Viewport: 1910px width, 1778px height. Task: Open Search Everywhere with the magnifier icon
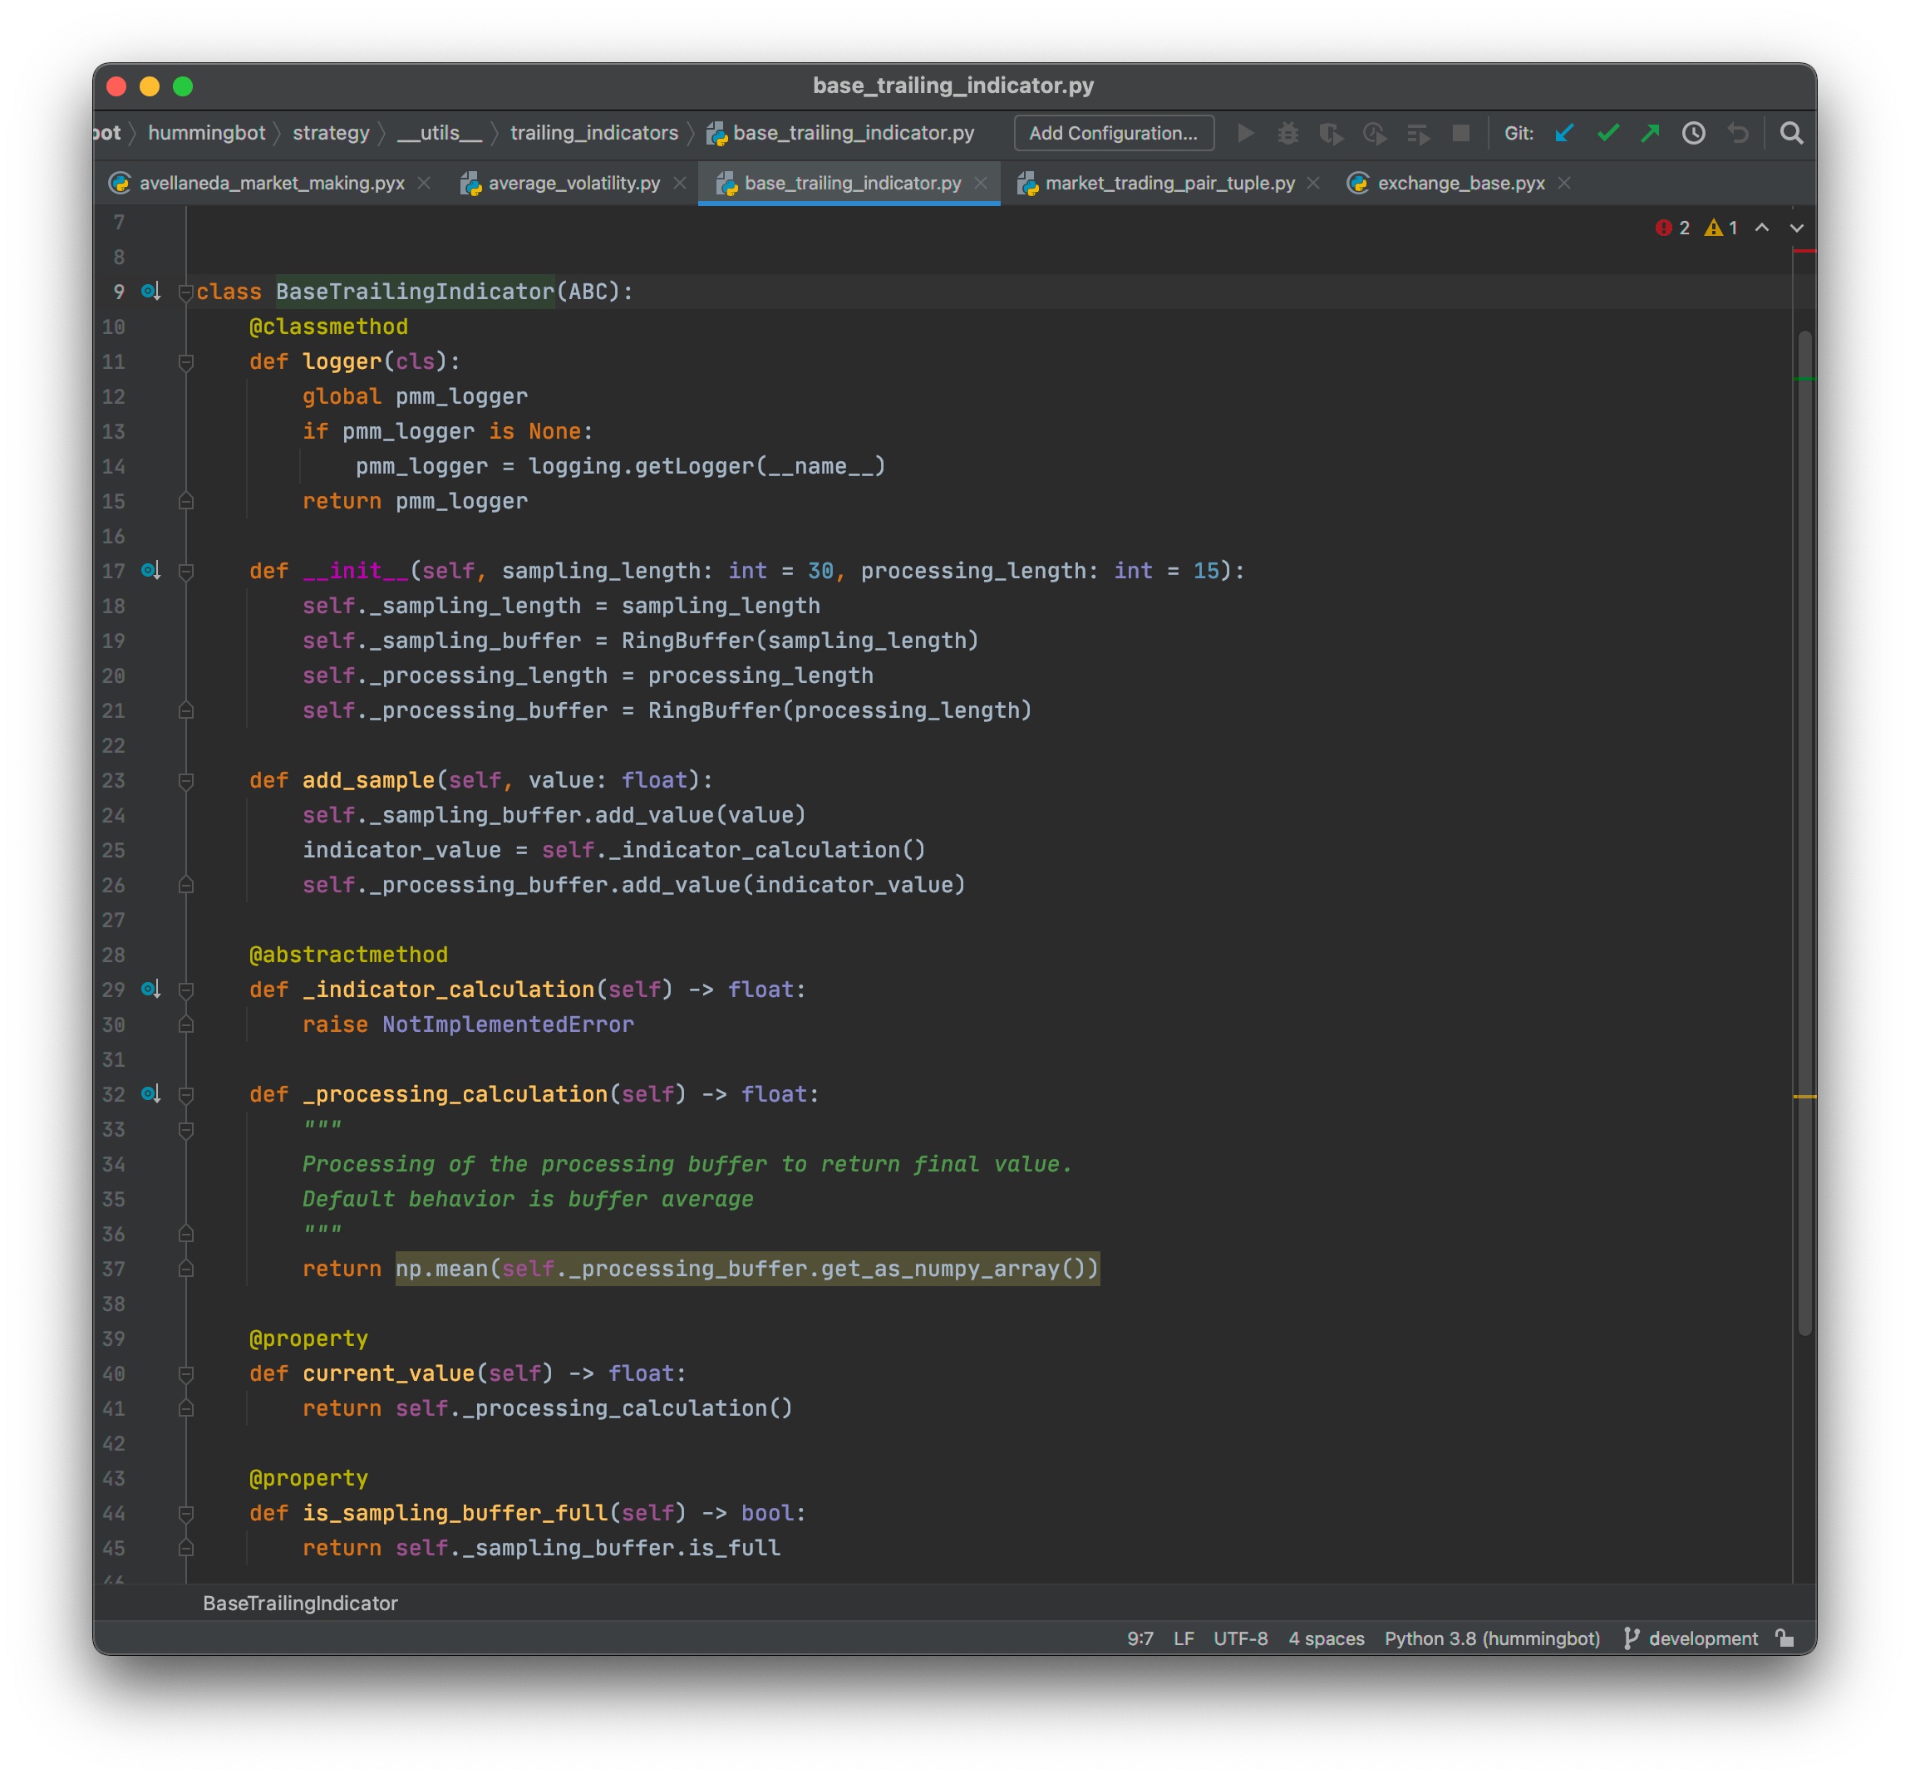[1791, 134]
